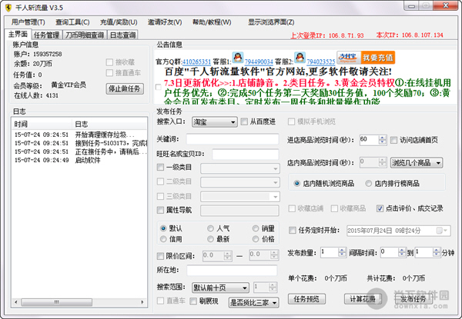The image size is (462, 319).
Task: Increase 进店商品浏览时间 seconds with the spinner
Action: 382,138
